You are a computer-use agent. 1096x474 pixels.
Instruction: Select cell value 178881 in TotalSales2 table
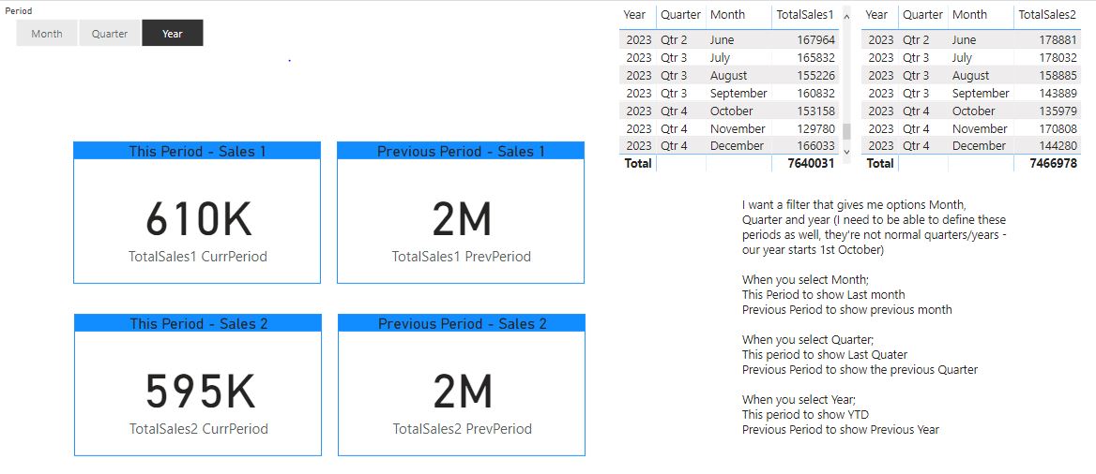1058,39
